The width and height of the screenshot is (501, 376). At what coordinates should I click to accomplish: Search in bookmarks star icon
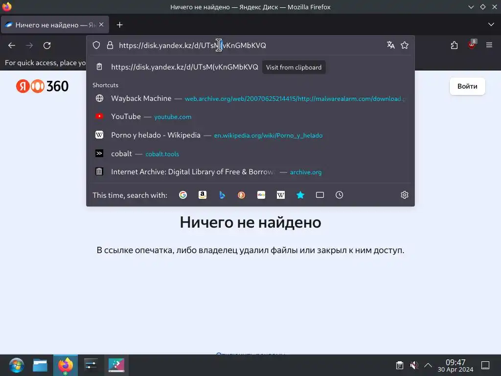pyautogui.click(x=300, y=195)
